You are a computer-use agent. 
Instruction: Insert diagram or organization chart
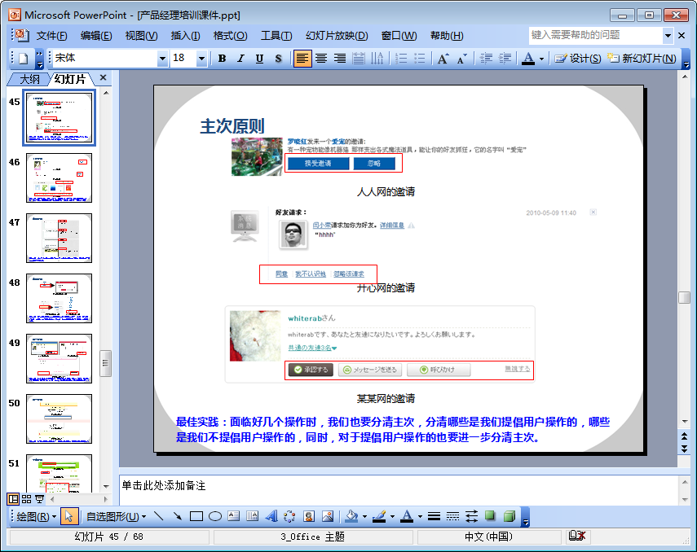pos(290,516)
